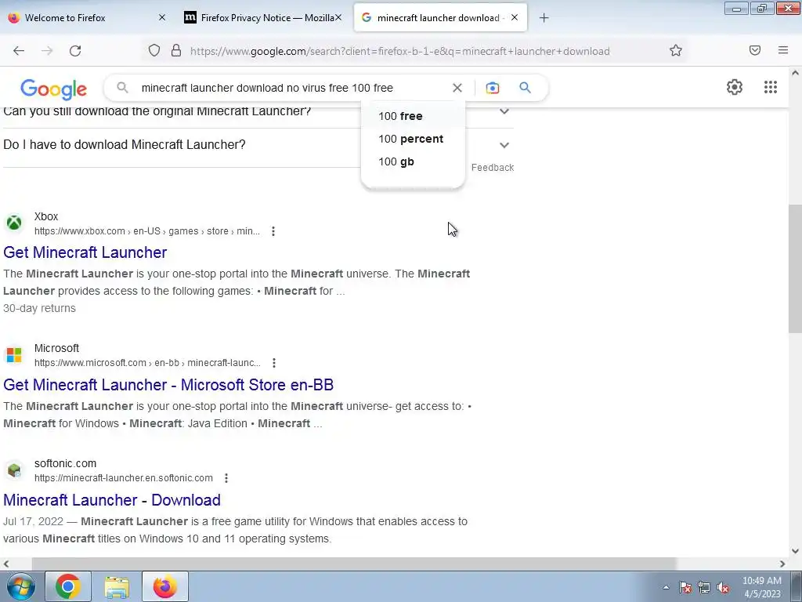Search by image with the camera icon
This screenshot has height=602, width=802.
coord(492,88)
